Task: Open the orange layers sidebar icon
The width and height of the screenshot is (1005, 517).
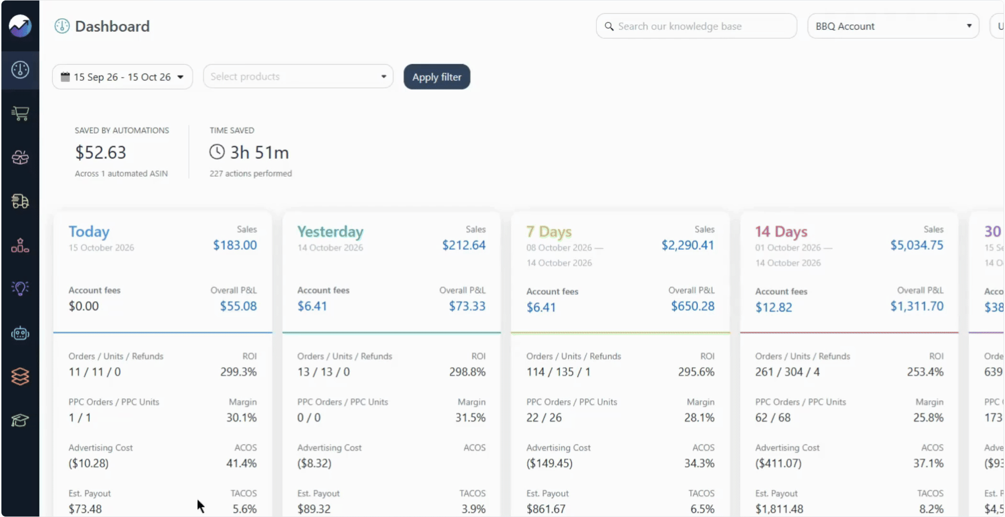Action: [20, 377]
